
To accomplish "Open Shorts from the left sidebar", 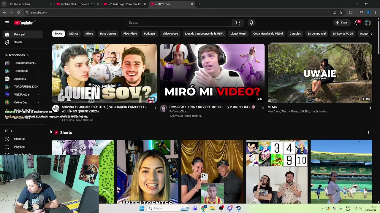I will 23,42.
